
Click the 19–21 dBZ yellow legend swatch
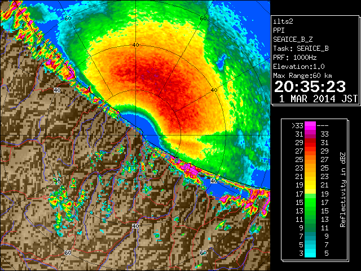[310, 185]
